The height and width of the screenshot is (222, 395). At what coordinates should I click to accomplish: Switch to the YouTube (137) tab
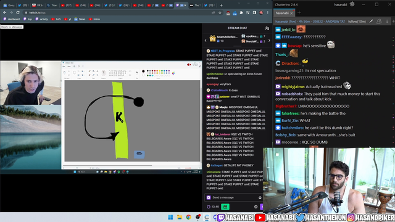(67, 6)
